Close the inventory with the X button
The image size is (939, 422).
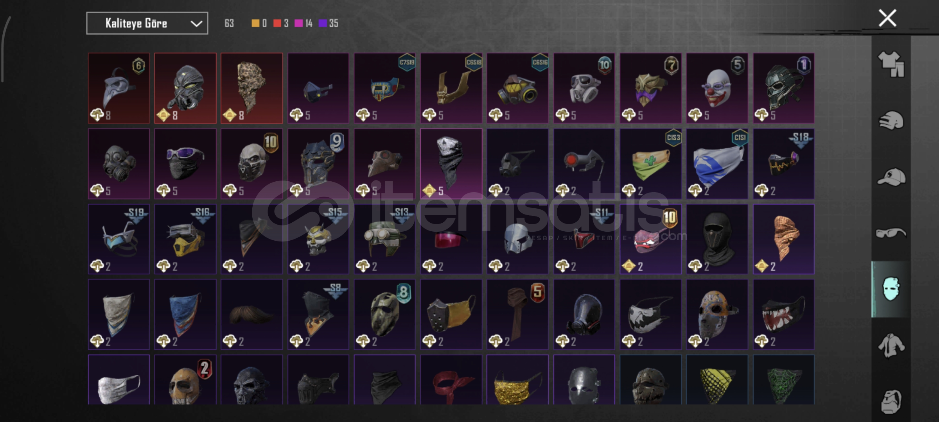(x=887, y=18)
